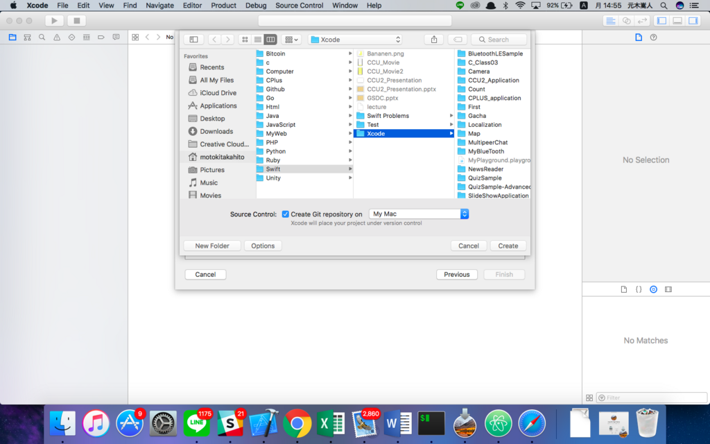
Task: Open the Breakpoint navigator icon
Action: (x=101, y=37)
